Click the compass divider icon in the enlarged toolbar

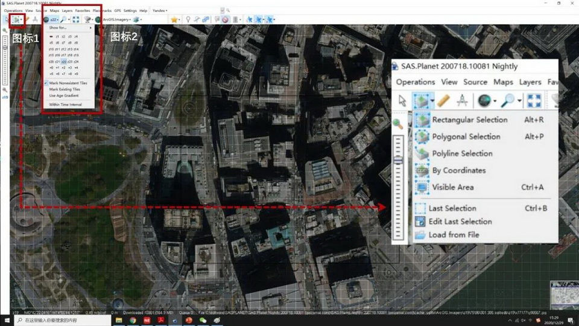(x=463, y=100)
